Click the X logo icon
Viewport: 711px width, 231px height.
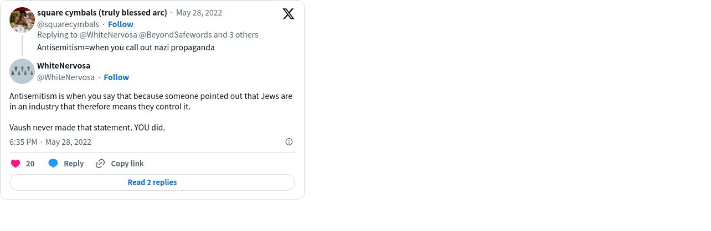288,14
